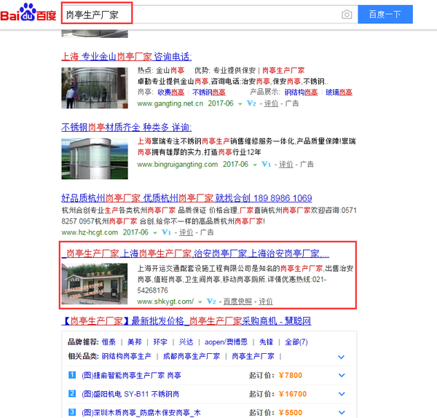Expand the 相关品类 row chevron
Image resolution: width=437 pixels, height=418 pixels.
tap(342, 357)
